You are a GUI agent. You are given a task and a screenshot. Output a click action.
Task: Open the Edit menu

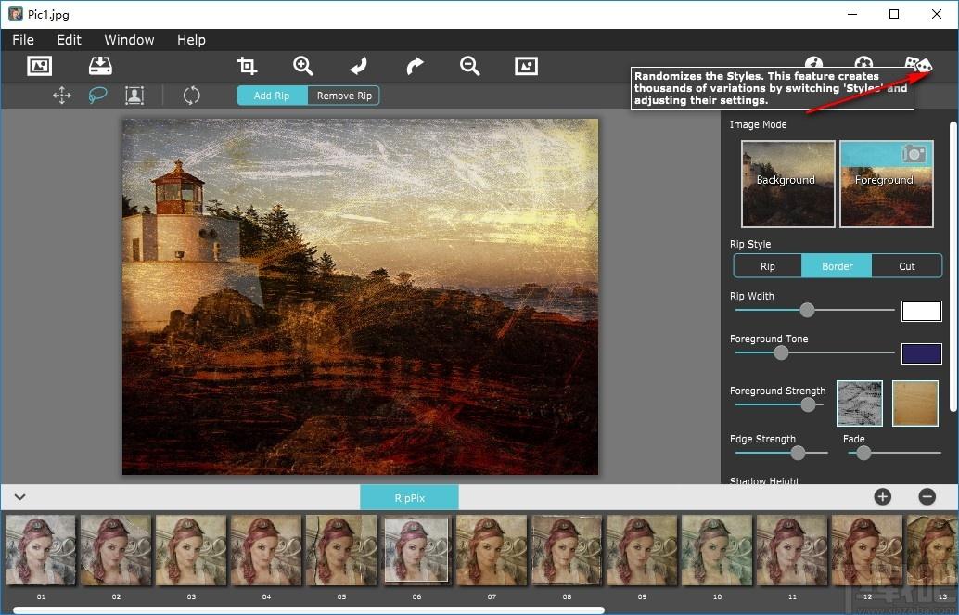click(69, 40)
